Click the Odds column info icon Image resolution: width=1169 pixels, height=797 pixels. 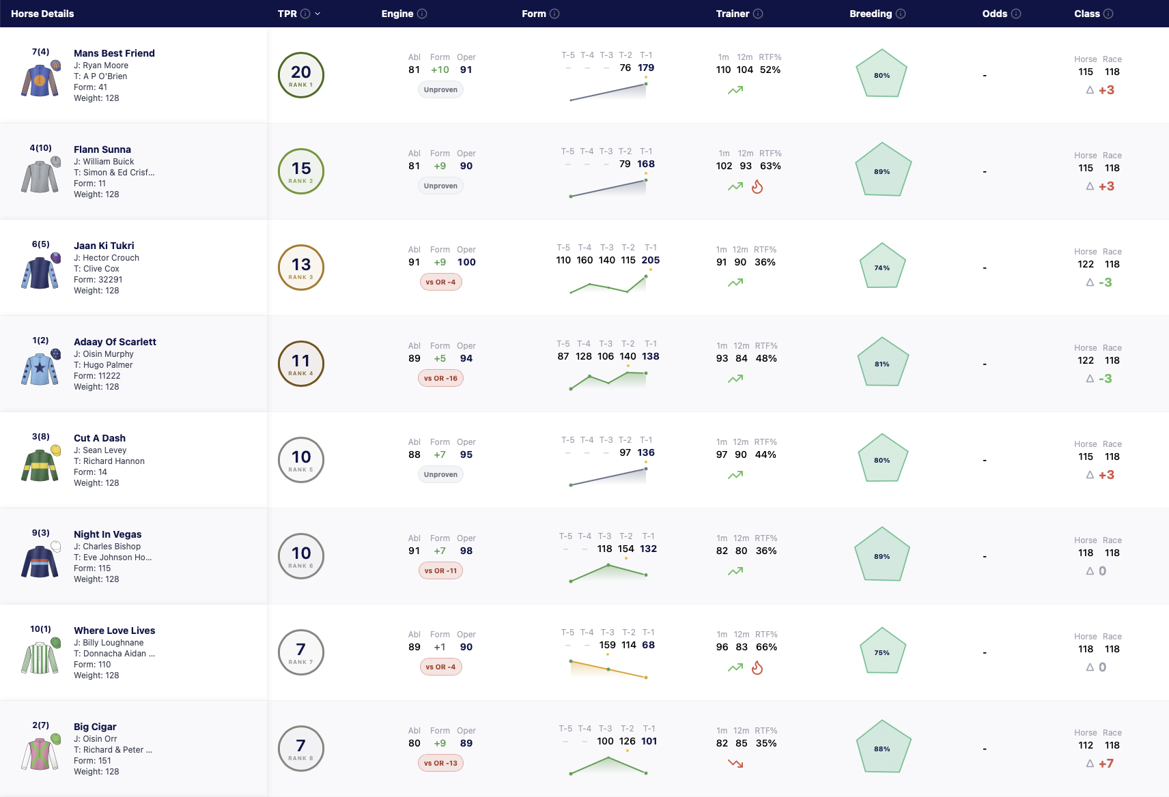pos(1016,14)
